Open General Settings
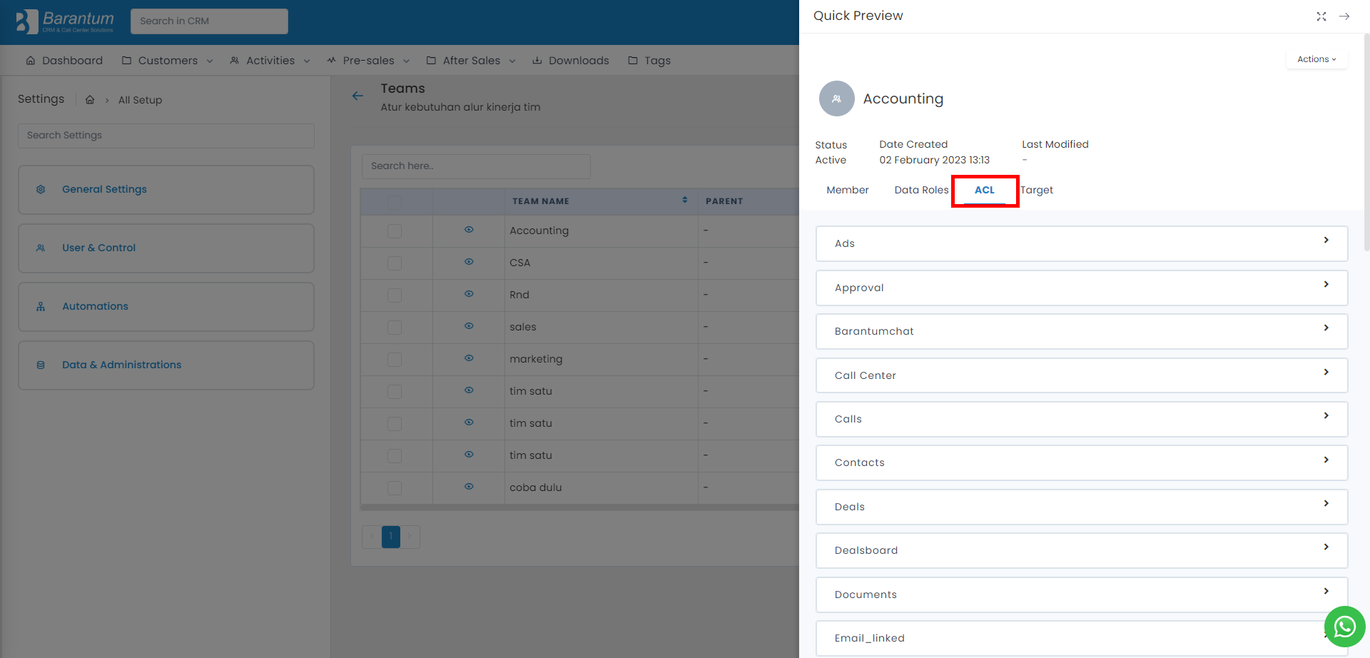 point(166,190)
